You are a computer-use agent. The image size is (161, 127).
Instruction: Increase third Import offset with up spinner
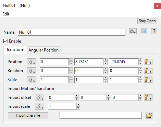140,96
